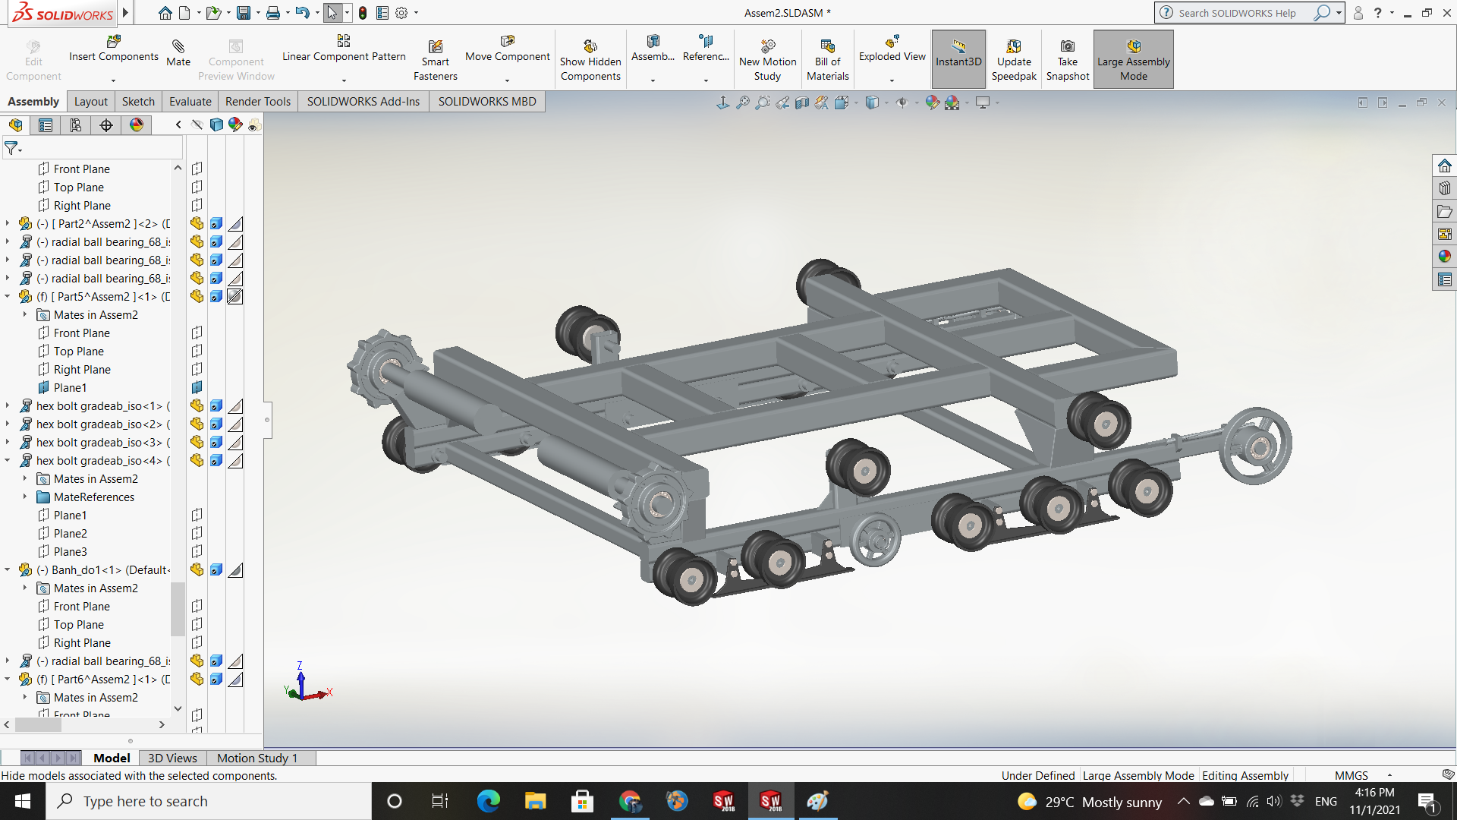Expand the Banh_do1 MateReferences folder
The height and width of the screenshot is (820, 1457).
(24, 497)
